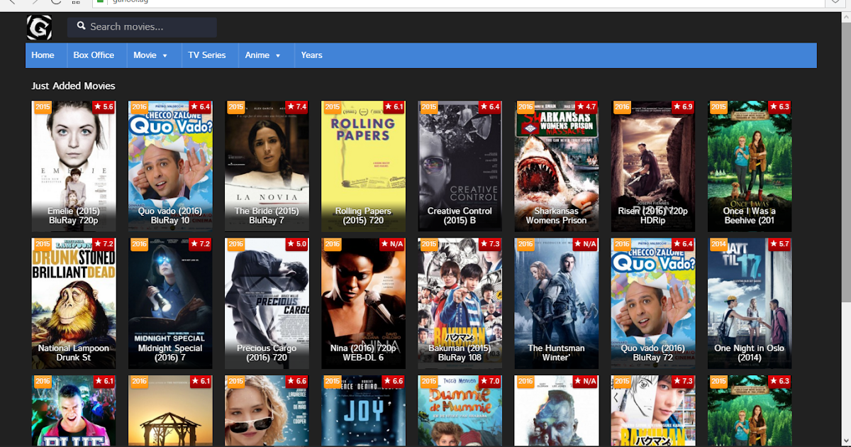Click the 5.6 star rating on Emelie
The height and width of the screenshot is (447, 851).
104,107
